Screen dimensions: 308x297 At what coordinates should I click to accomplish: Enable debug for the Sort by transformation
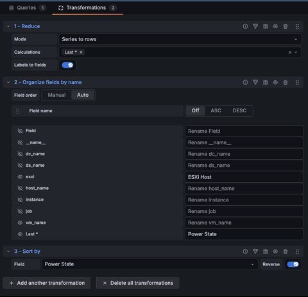[x=266, y=251]
